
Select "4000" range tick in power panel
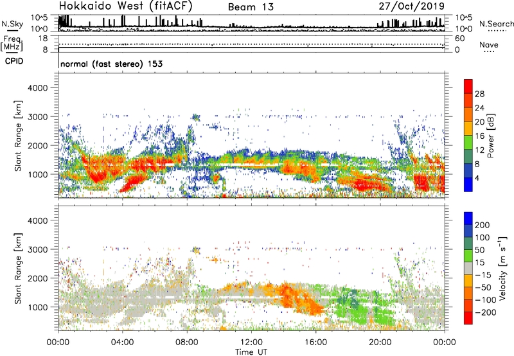click(38, 88)
